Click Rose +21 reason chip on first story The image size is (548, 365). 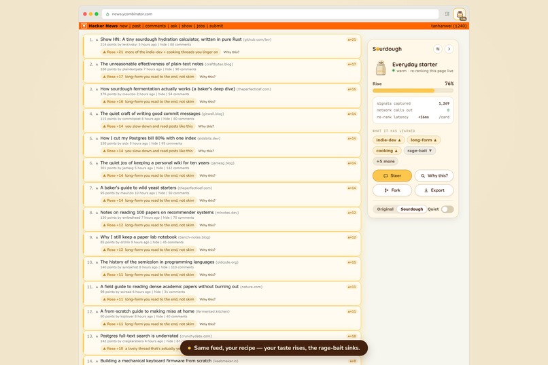160,52
